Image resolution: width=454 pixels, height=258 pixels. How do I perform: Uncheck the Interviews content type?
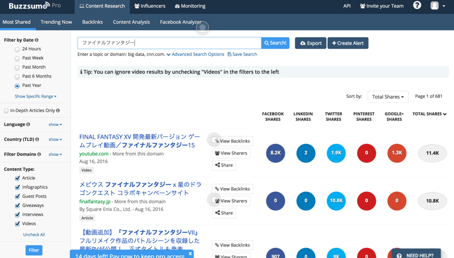(x=17, y=215)
